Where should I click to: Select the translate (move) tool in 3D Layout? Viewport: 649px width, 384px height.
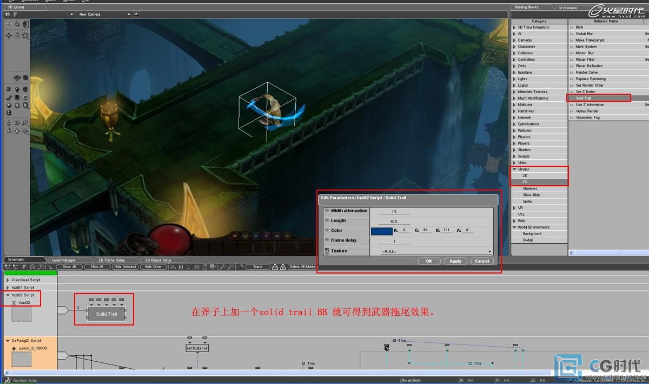tap(8, 35)
